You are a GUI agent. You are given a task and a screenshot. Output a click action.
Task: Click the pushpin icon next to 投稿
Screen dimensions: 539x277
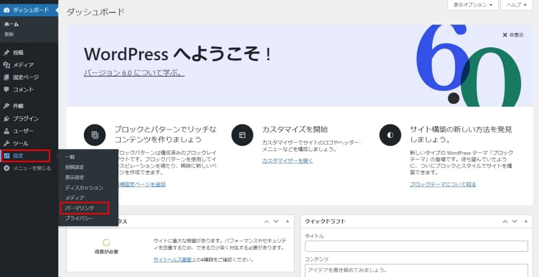(6, 52)
